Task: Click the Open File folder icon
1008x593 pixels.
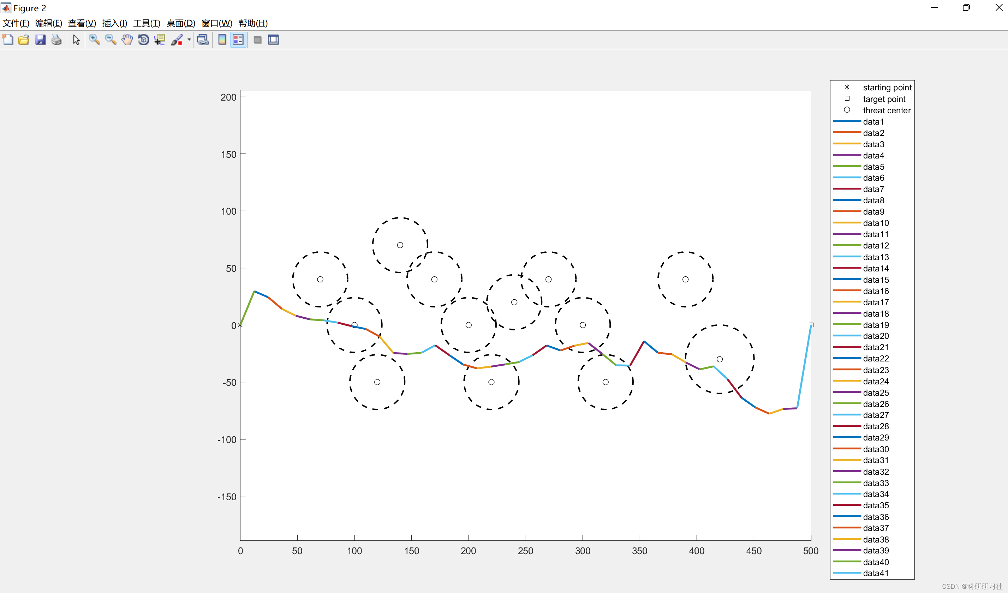Action: pos(24,40)
